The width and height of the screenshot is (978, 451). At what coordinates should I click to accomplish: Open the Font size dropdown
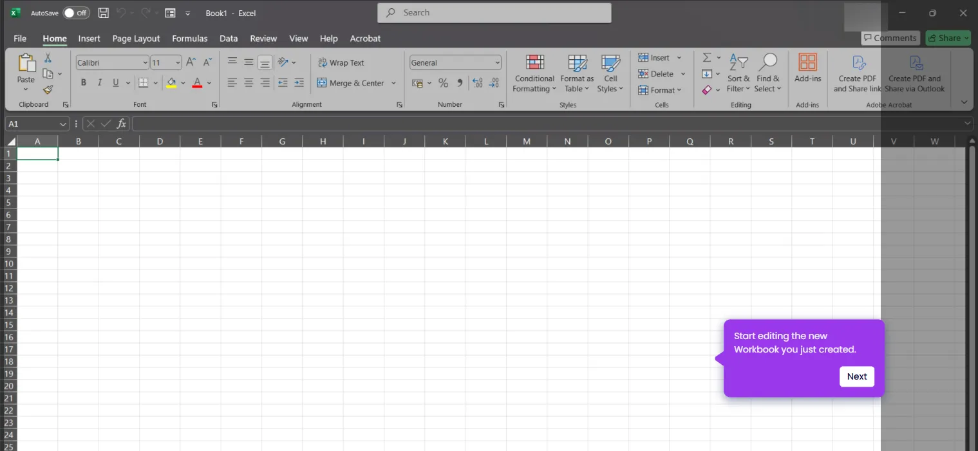click(x=178, y=62)
